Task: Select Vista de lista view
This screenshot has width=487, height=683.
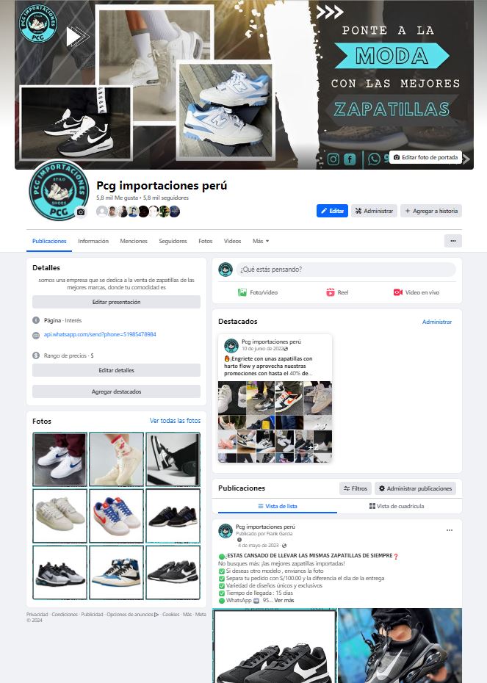Action: (278, 506)
